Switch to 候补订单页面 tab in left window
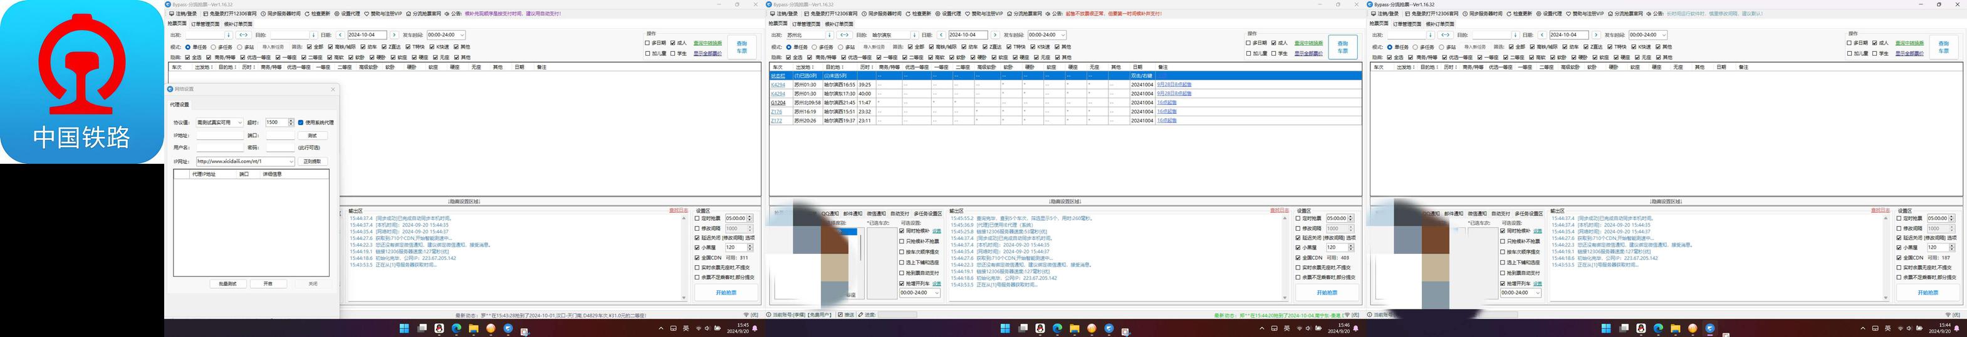Screen dimensions: 1967x337 tap(238, 24)
